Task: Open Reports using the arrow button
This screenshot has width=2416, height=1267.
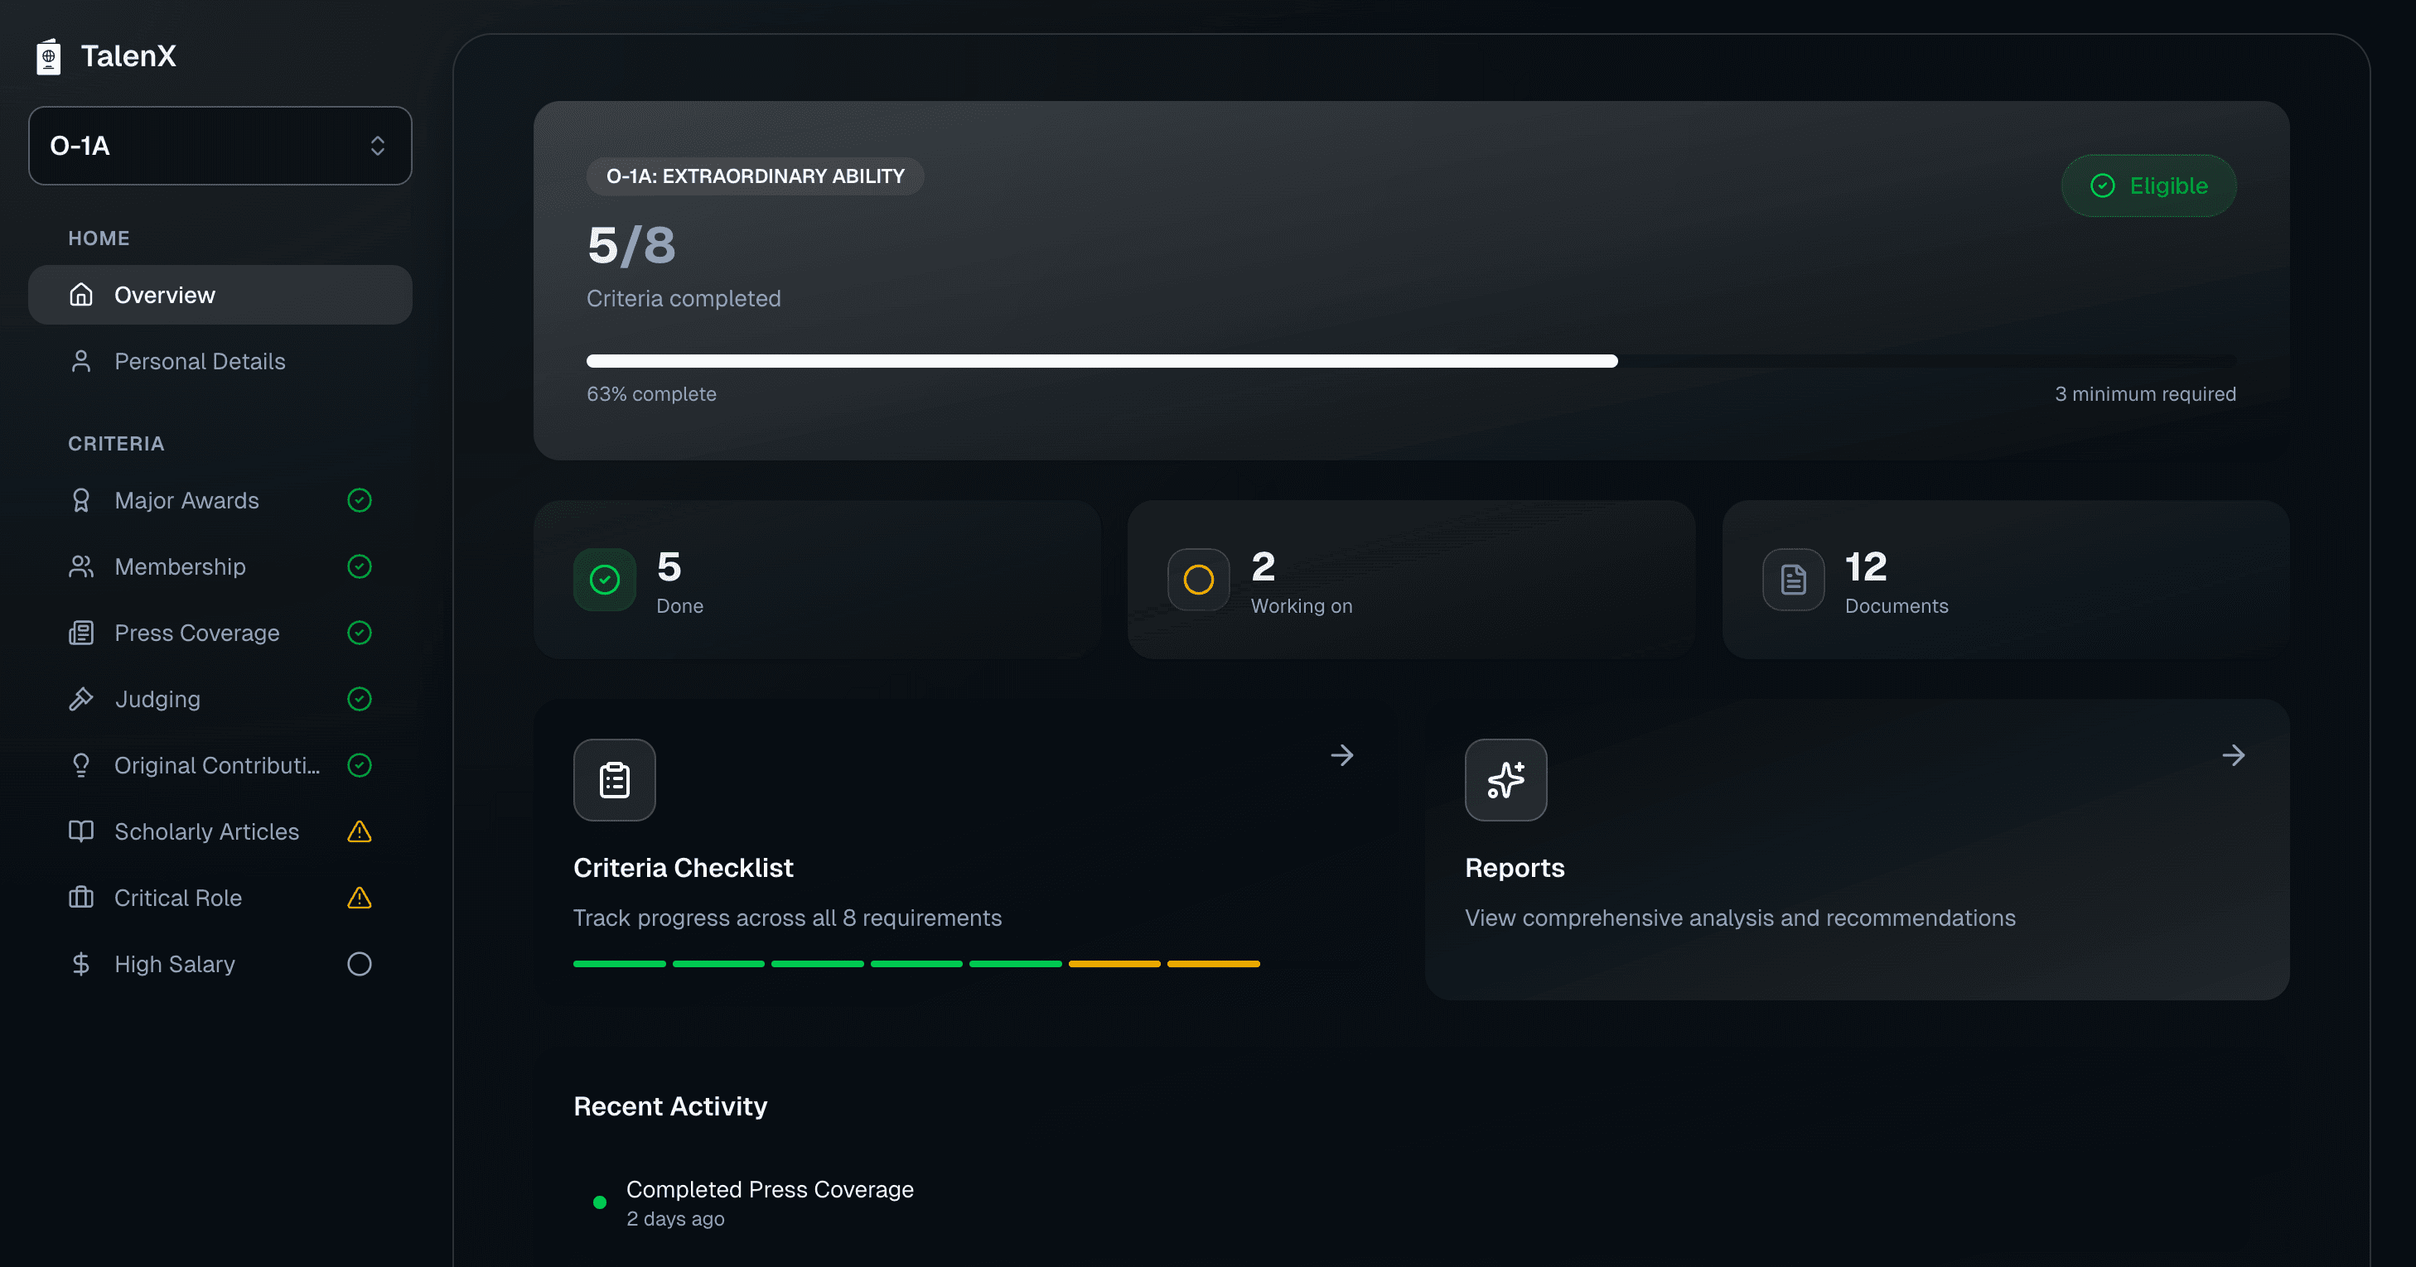Action: coord(2234,755)
